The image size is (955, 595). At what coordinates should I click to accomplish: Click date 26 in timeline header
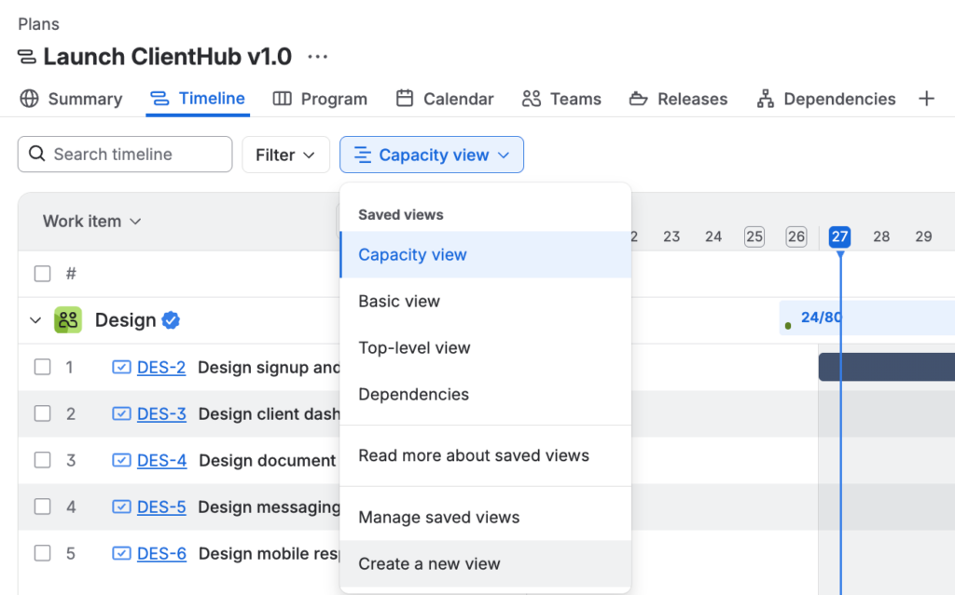click(x=796, y=237)
